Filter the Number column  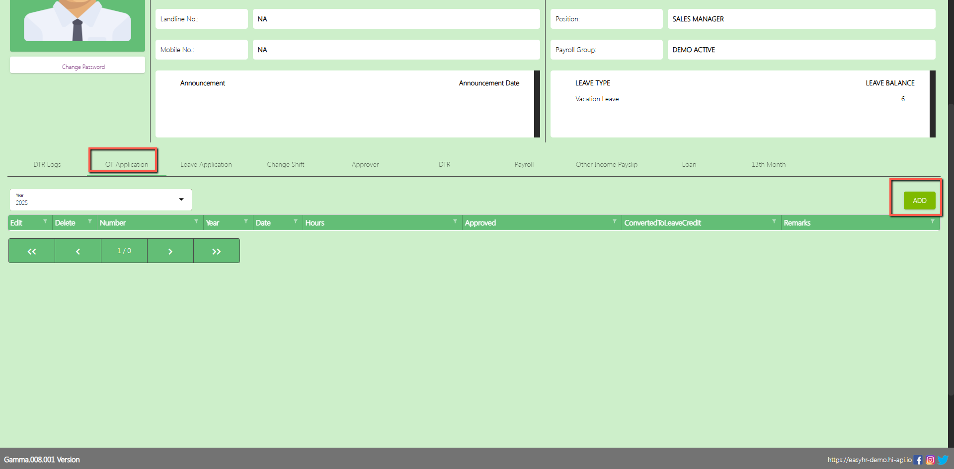click(x=196, y=221)
